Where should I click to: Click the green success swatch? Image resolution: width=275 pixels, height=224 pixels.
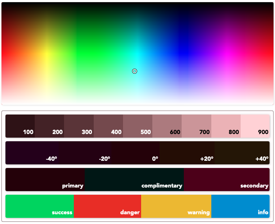tap(39, 206)
